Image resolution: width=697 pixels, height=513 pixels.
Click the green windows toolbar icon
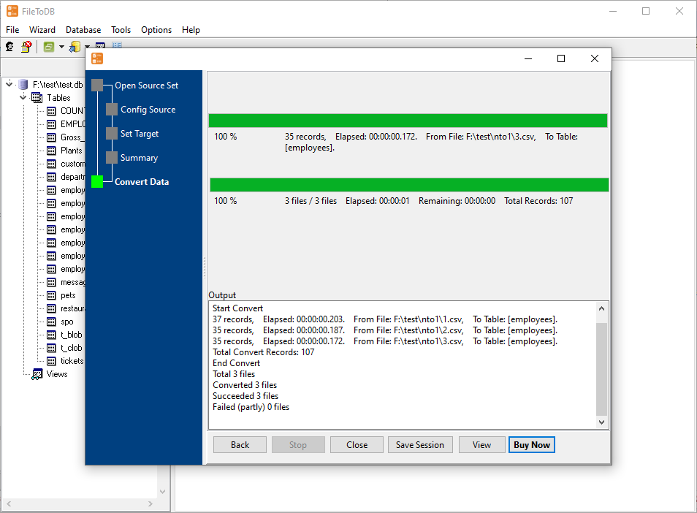point(49,47)
